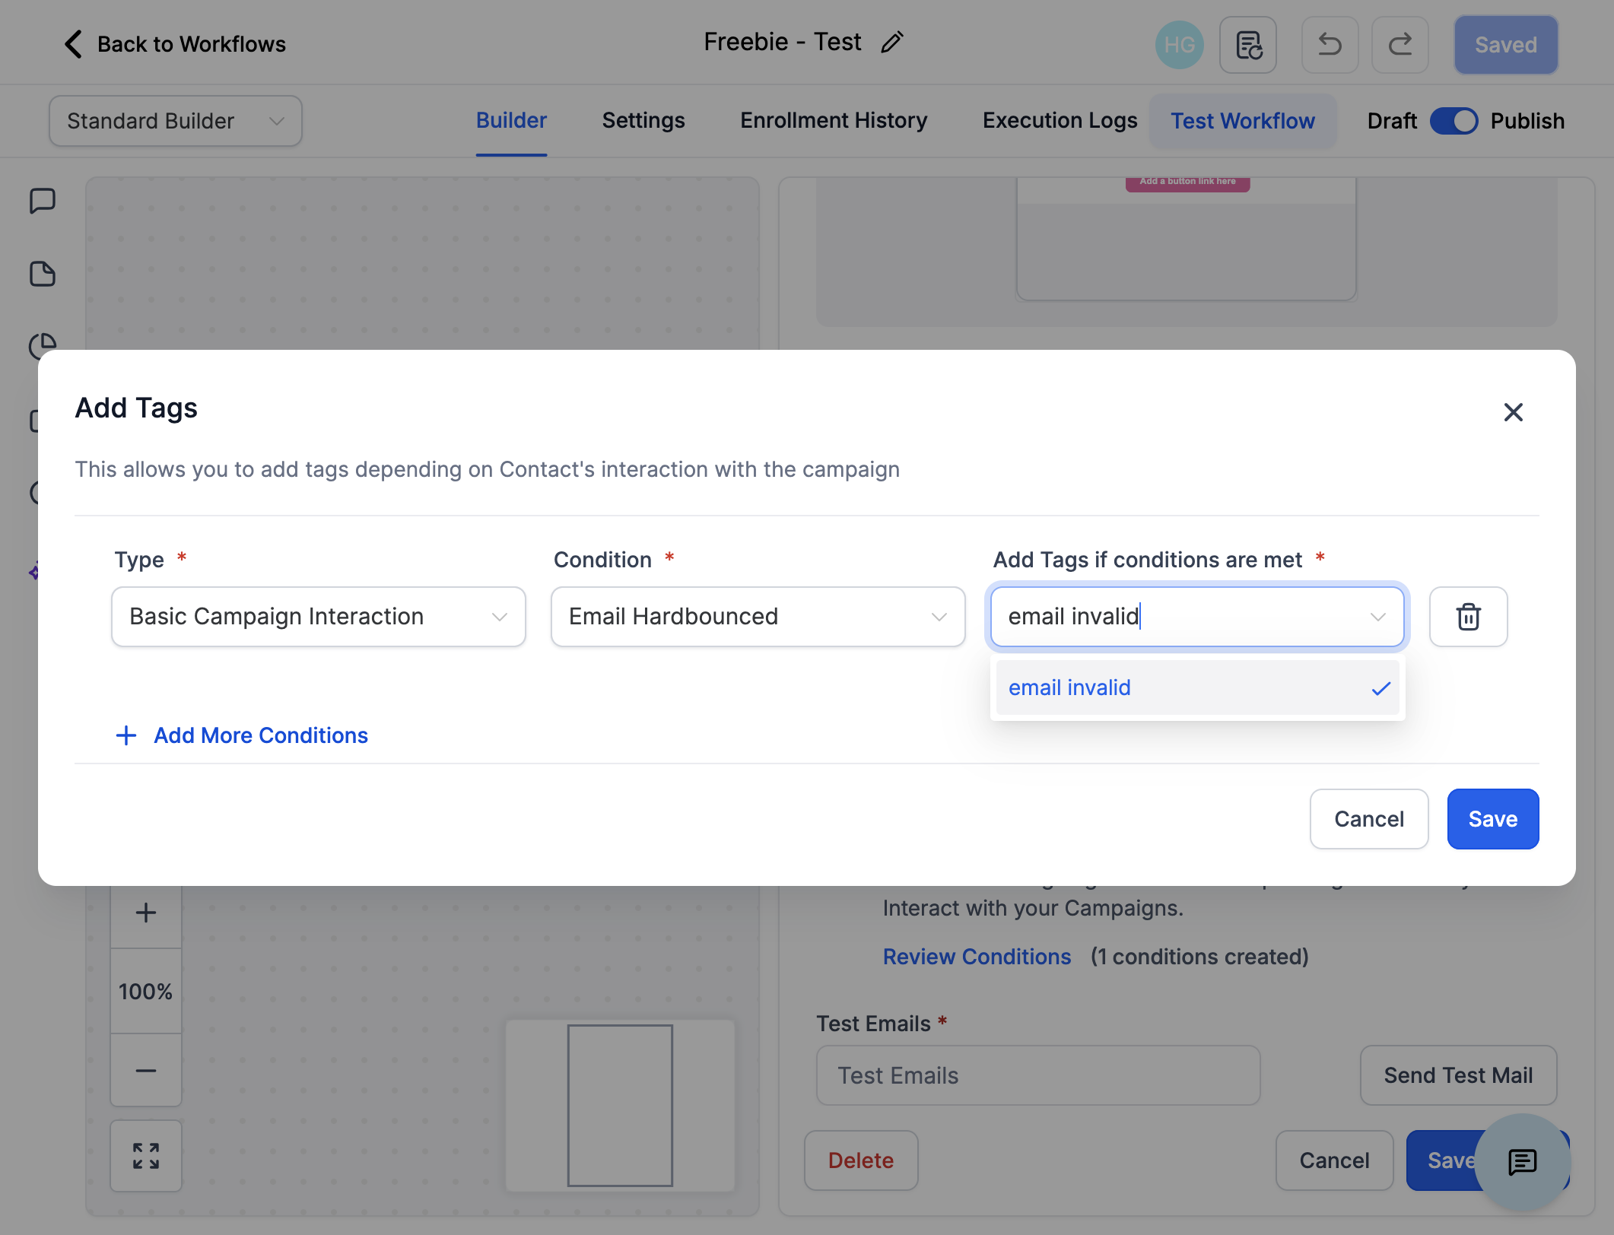Click the back arrow to Workflows
1614x1235 pixels.
[73, 44]
